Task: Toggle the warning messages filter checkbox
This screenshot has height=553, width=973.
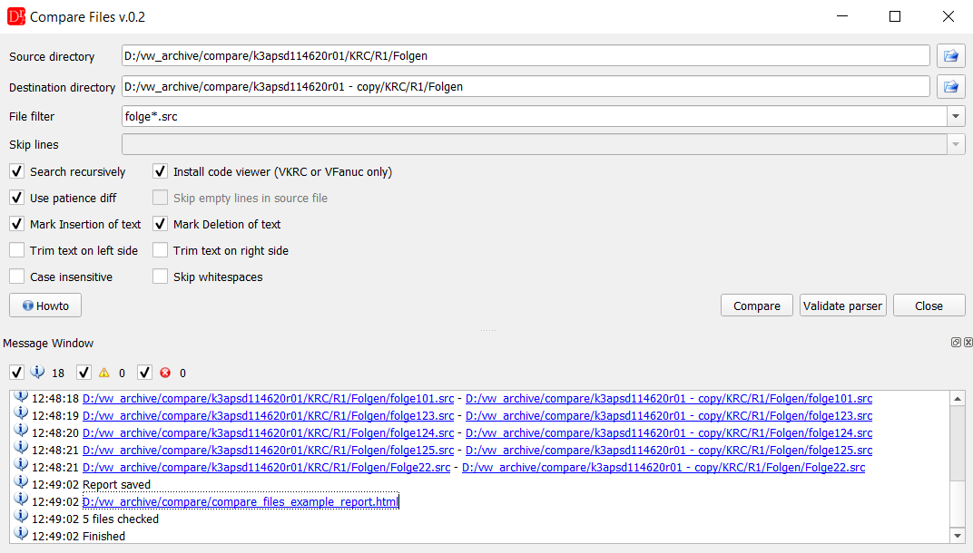Action: [84, 373]
